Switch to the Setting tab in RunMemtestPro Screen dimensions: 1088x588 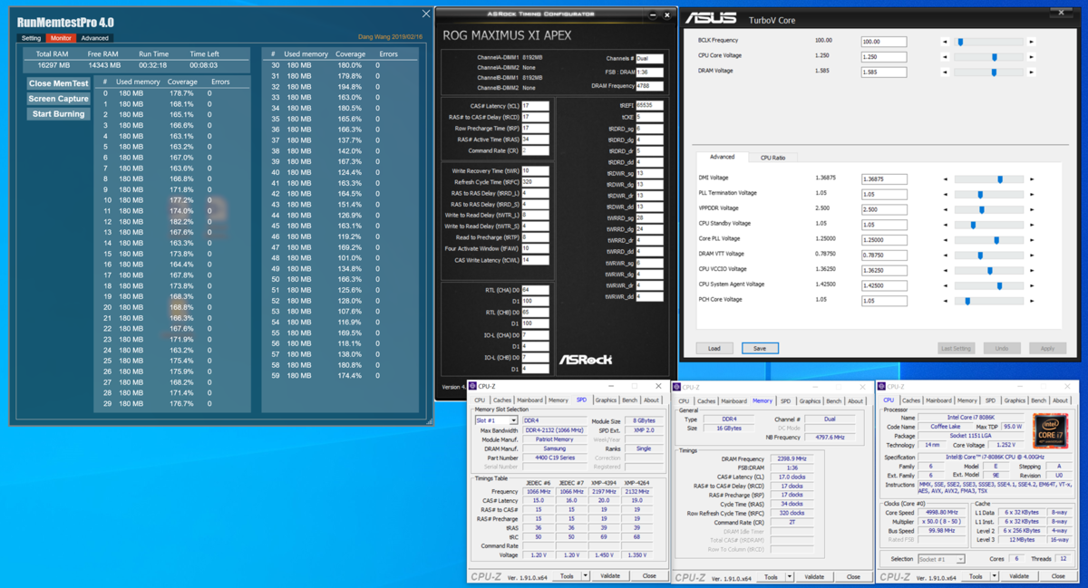pos(31,38)
